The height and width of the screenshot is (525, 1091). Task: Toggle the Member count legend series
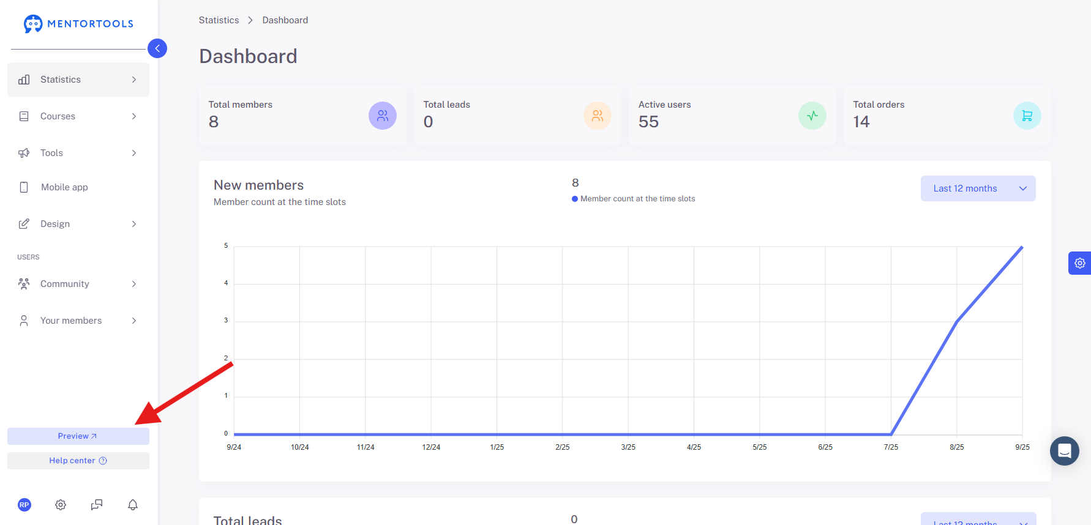pos(634,199)
